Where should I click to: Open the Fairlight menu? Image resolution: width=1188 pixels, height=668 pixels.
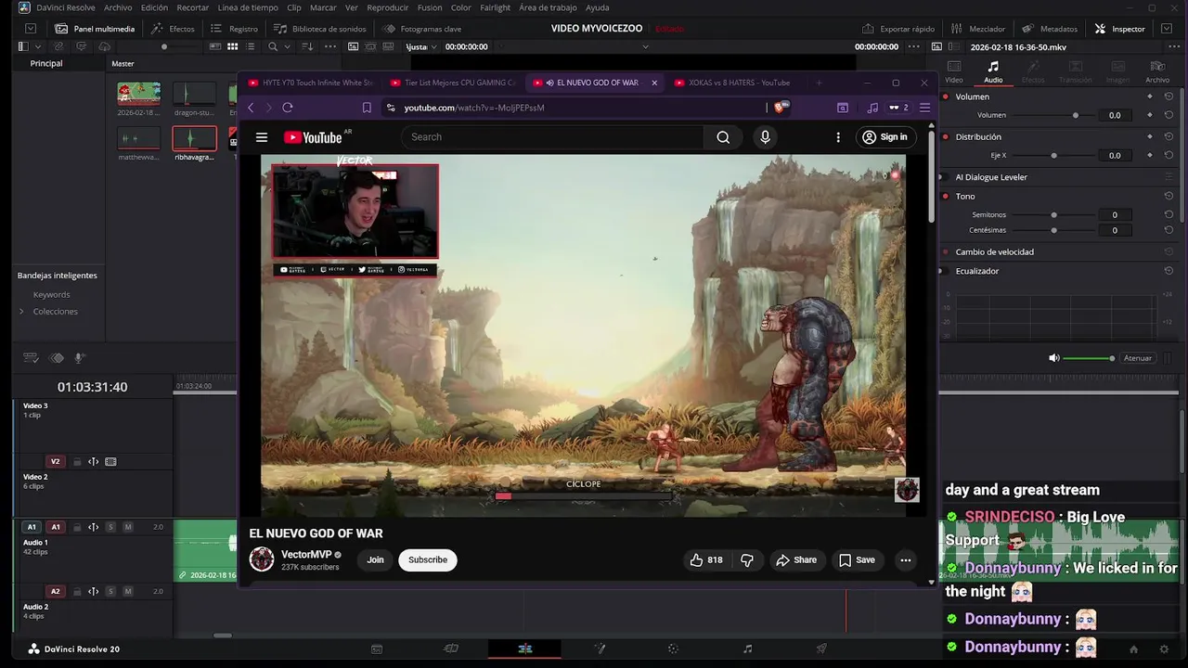click(495, 7)
